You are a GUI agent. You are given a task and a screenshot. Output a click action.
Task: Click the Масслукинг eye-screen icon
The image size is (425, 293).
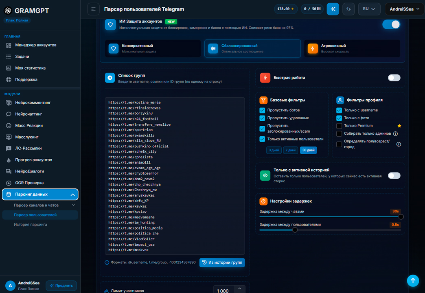click(x=9, y=137)
